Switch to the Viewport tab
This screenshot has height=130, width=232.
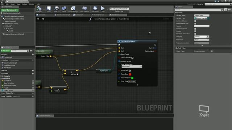pyautogui.click(x=42, y=15)
